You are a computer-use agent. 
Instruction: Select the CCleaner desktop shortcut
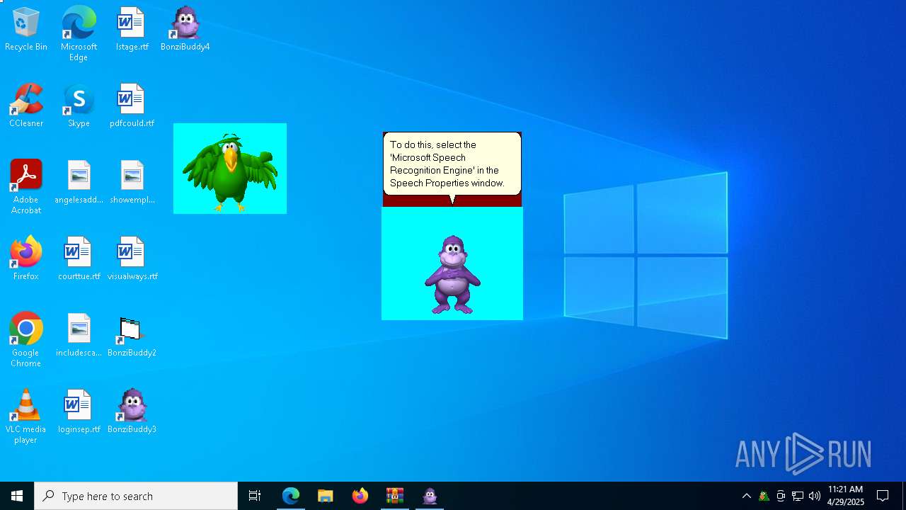(x=26, y=106)
